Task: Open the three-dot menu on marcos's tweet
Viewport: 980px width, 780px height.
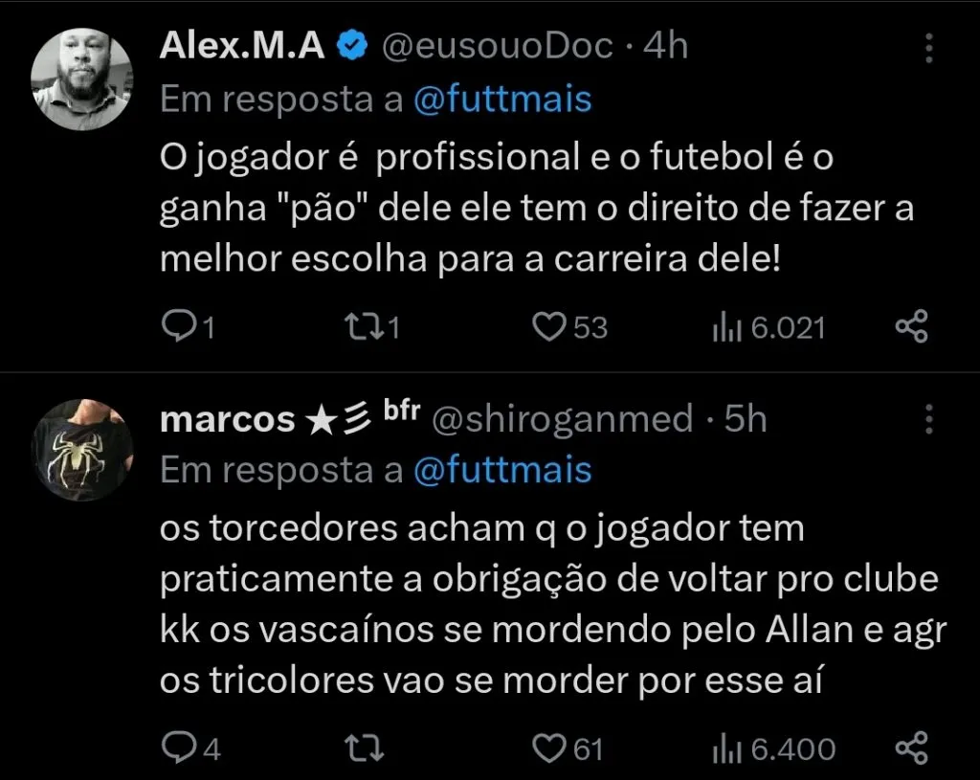Action: pos(929,421)
